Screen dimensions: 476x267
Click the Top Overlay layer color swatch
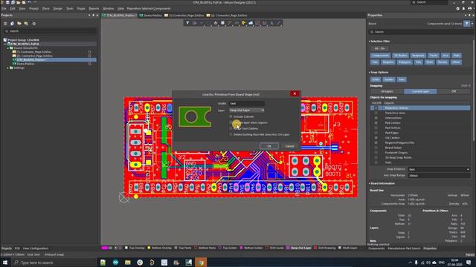point(126,248)
